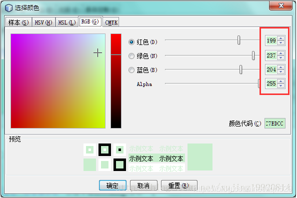
Task: Click the green channel slider handle
Action: [x=253, y=55]
